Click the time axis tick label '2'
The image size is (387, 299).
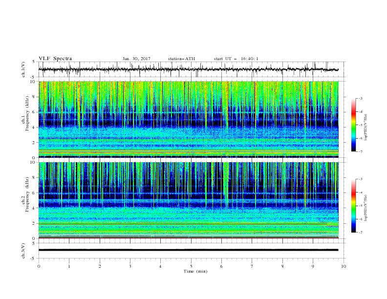coord(100,266)
